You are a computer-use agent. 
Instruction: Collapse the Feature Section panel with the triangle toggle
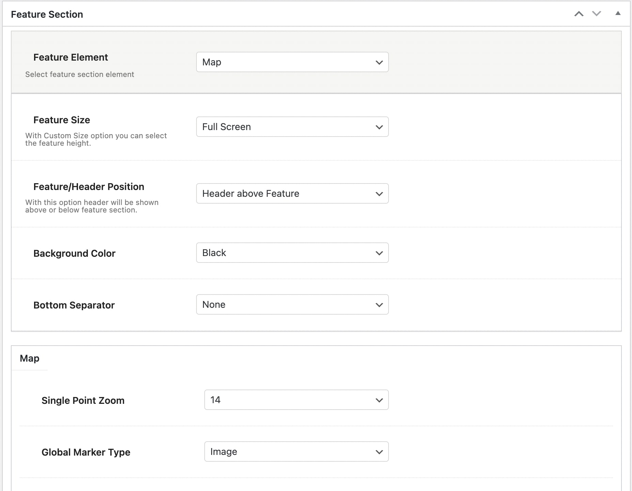[x=618, y=14]
